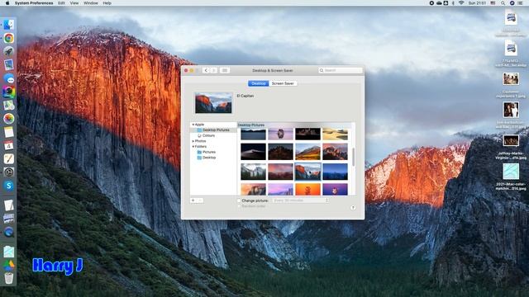
Task: Open the Preview app in Dock
Action: point(9,64)
